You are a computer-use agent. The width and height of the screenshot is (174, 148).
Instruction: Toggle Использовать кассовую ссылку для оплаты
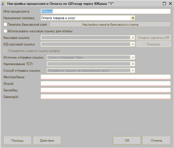pyautogui.click(x=5, y=31)
